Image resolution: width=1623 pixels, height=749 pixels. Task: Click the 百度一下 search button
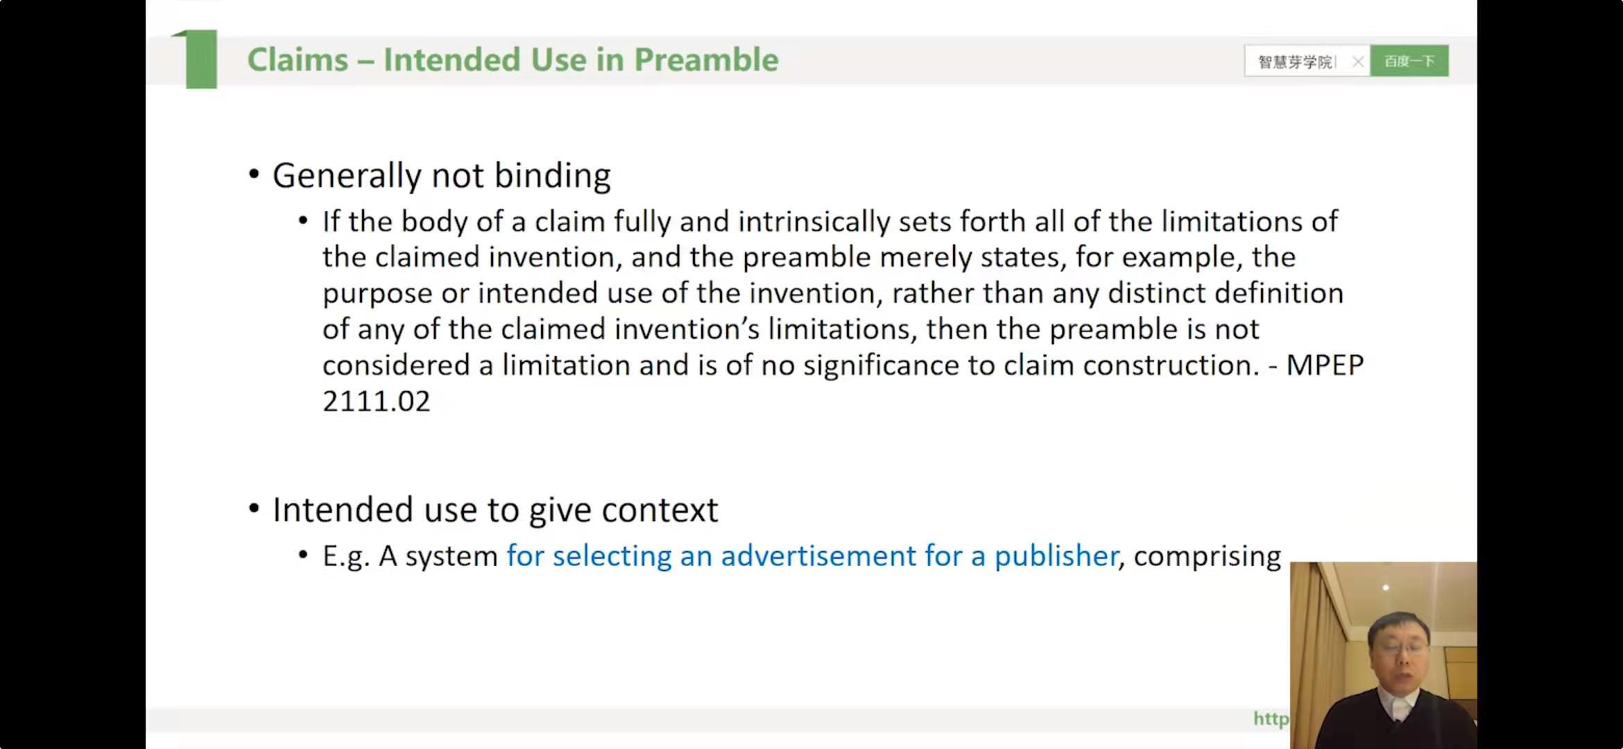tap(1409, 61)
